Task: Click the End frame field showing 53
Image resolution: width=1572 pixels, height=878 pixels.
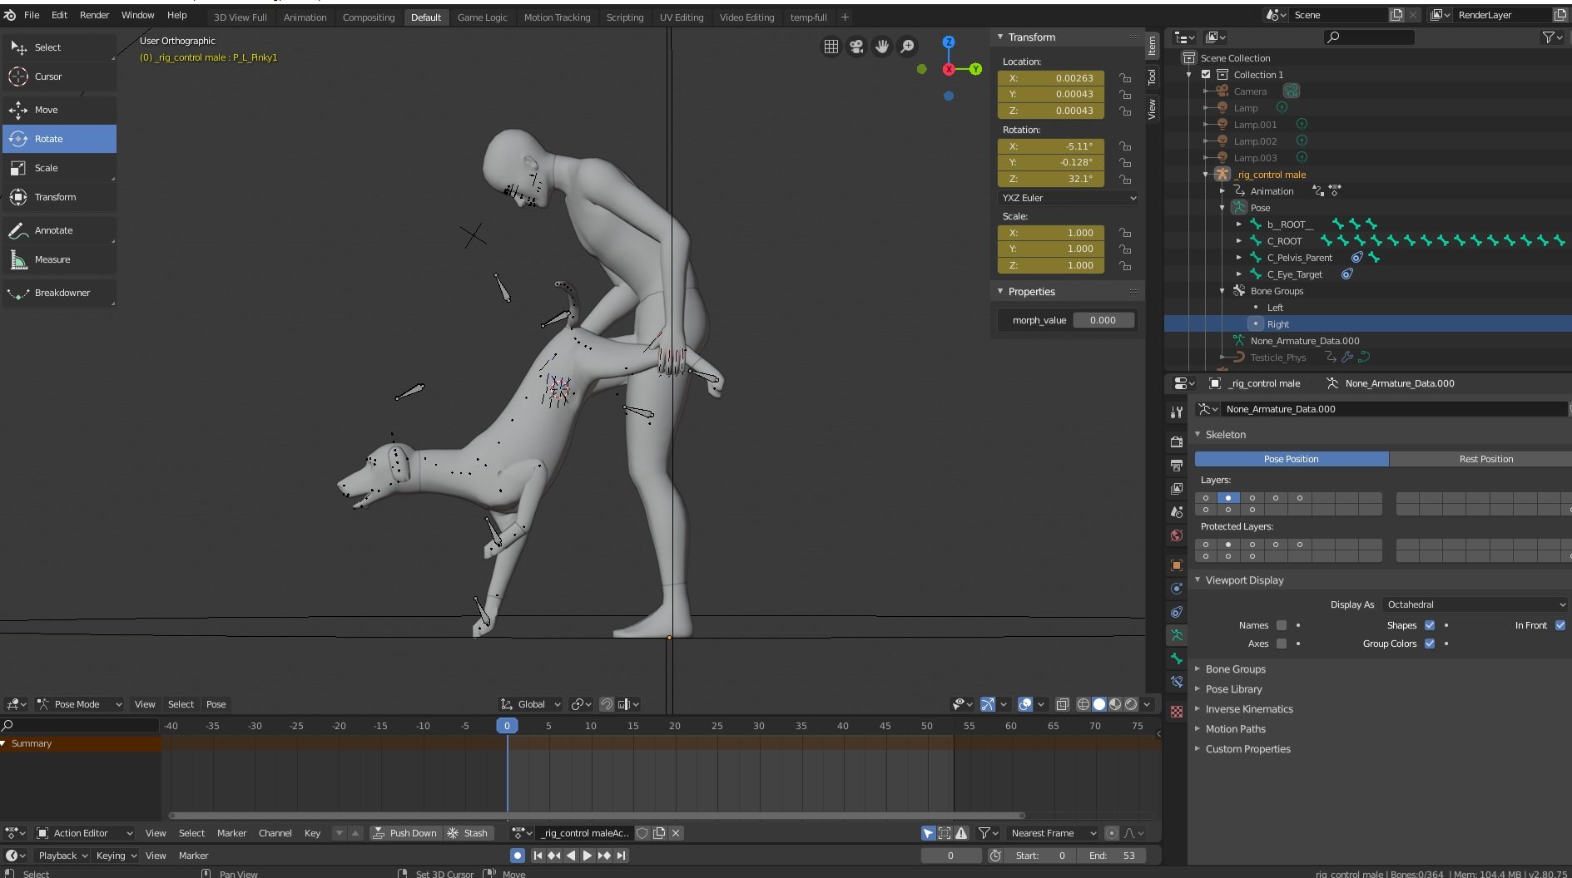Action: [1112, 856]
